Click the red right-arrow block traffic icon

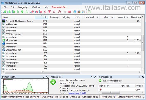[69, 12]
